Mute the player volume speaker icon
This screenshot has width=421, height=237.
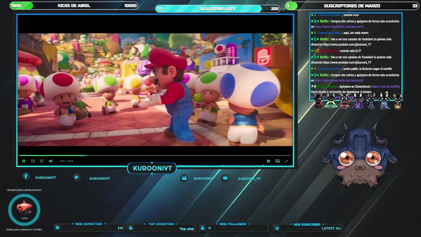coord(51,161)
